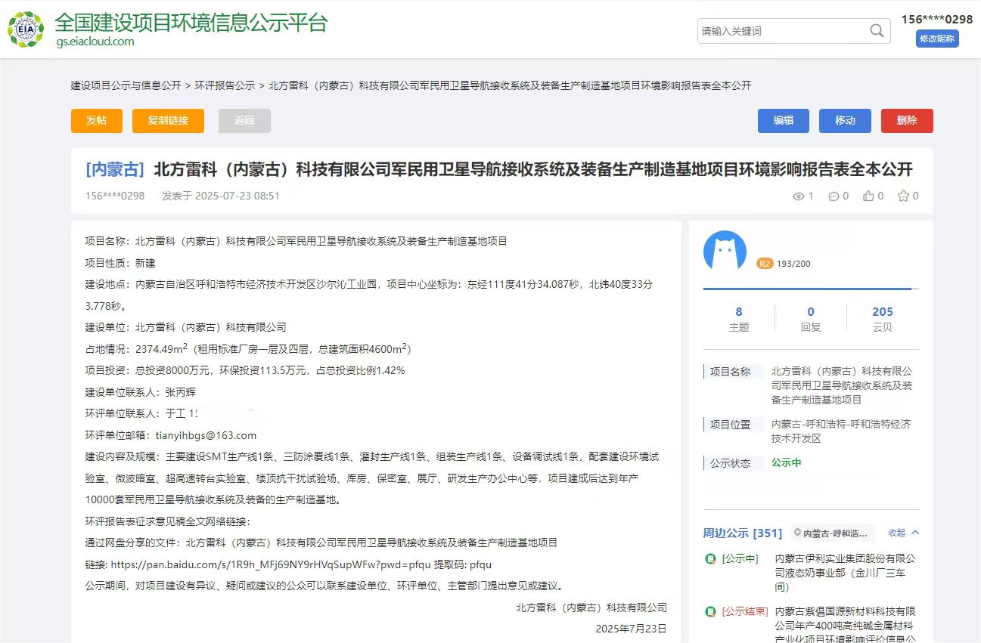Click the 项目性质：新建 line
The image size is (981, 643).
tap(120, 263)
